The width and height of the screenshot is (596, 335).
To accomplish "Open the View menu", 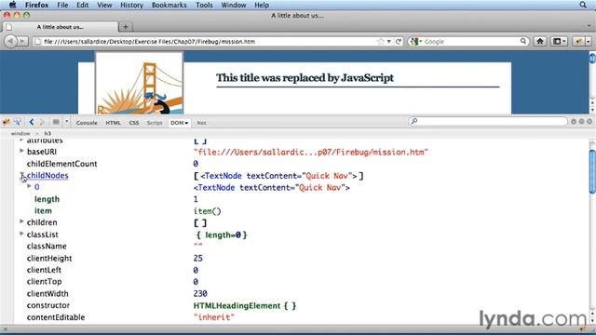I will (x=104, y=5).
